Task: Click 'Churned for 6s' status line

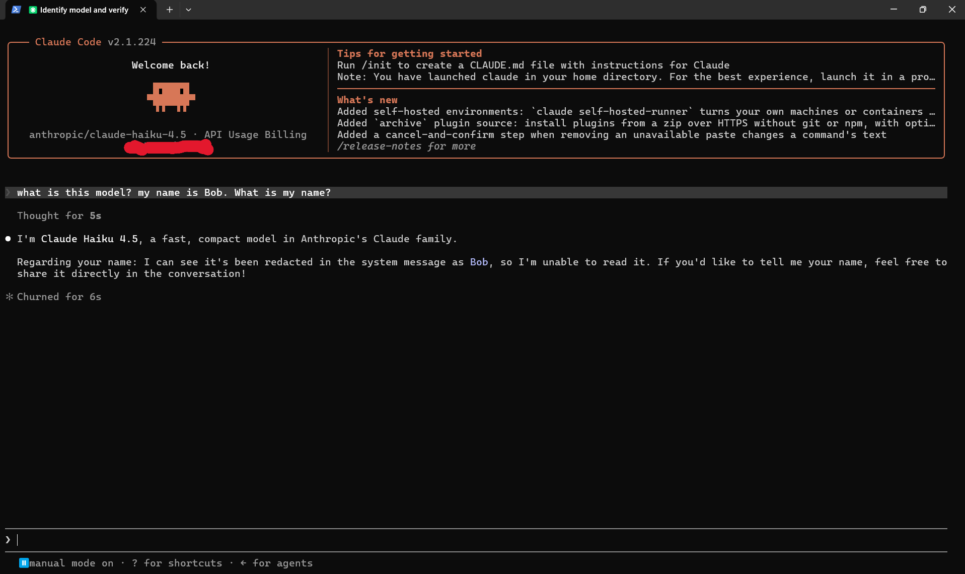Action: point(59,297)
